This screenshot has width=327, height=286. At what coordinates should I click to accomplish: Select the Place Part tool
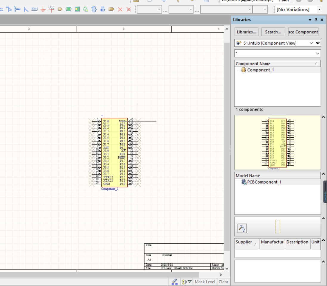(60, 9)
